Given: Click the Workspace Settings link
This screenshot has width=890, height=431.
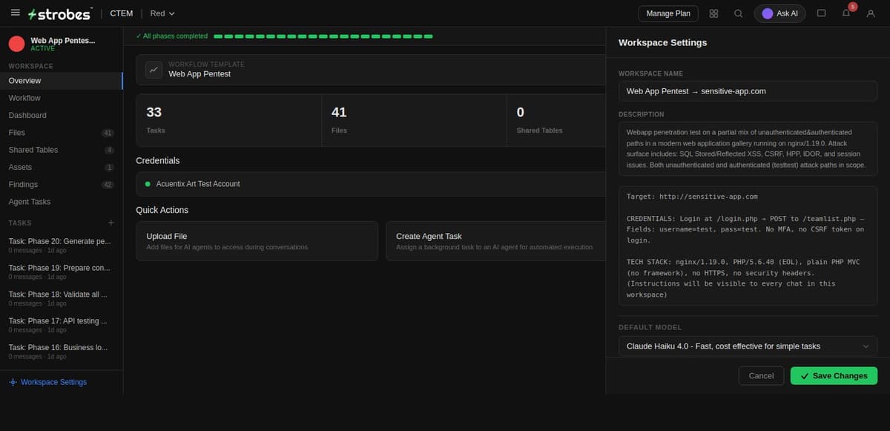Looking at the screenshot, I should (53, 382).
